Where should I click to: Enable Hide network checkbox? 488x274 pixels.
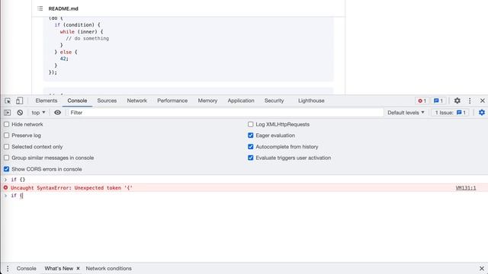7,124
